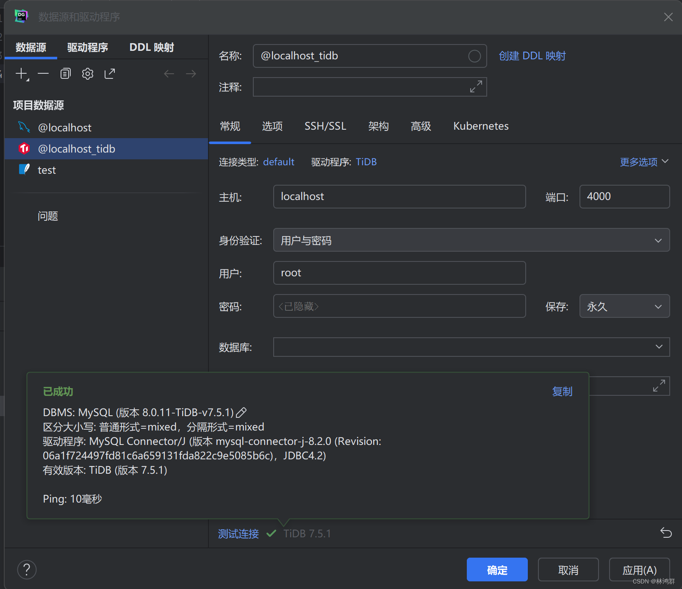Click the MySQL icon of @localhost

24,127
